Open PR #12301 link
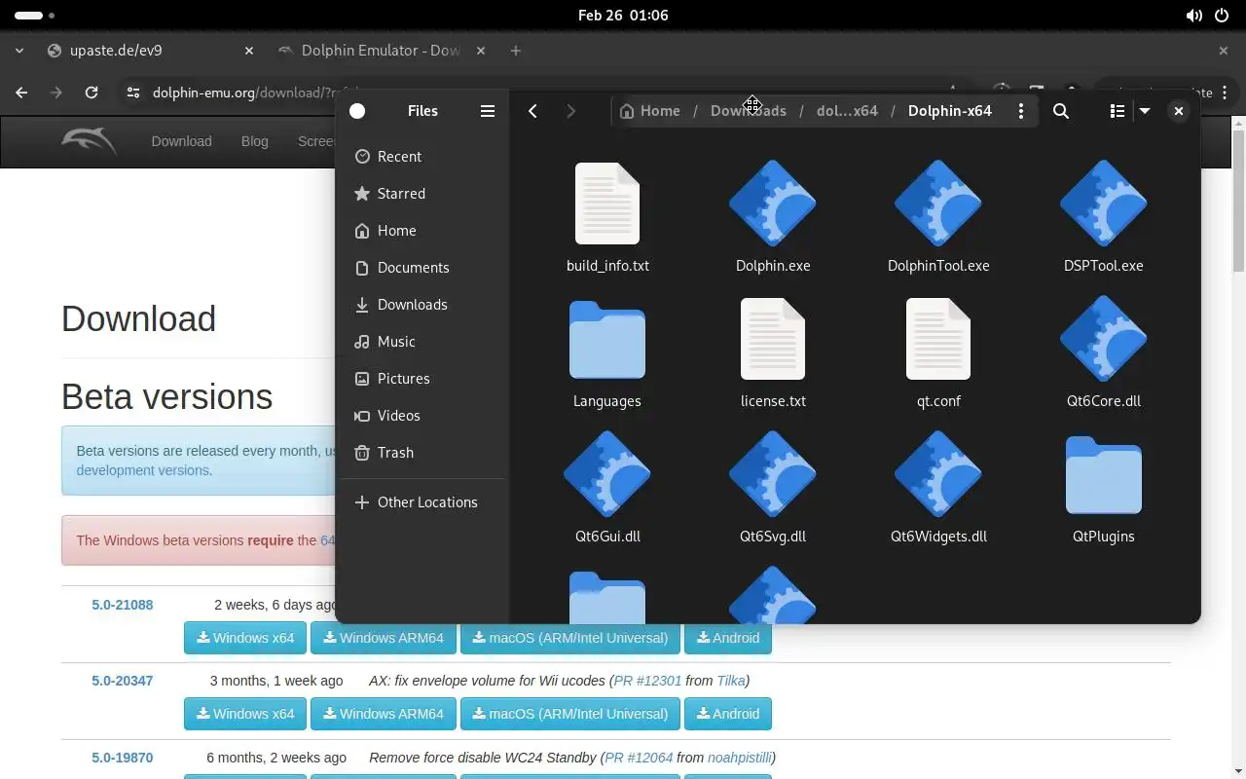This screenshot has width=1246, height=779. (x=648, y=681)
